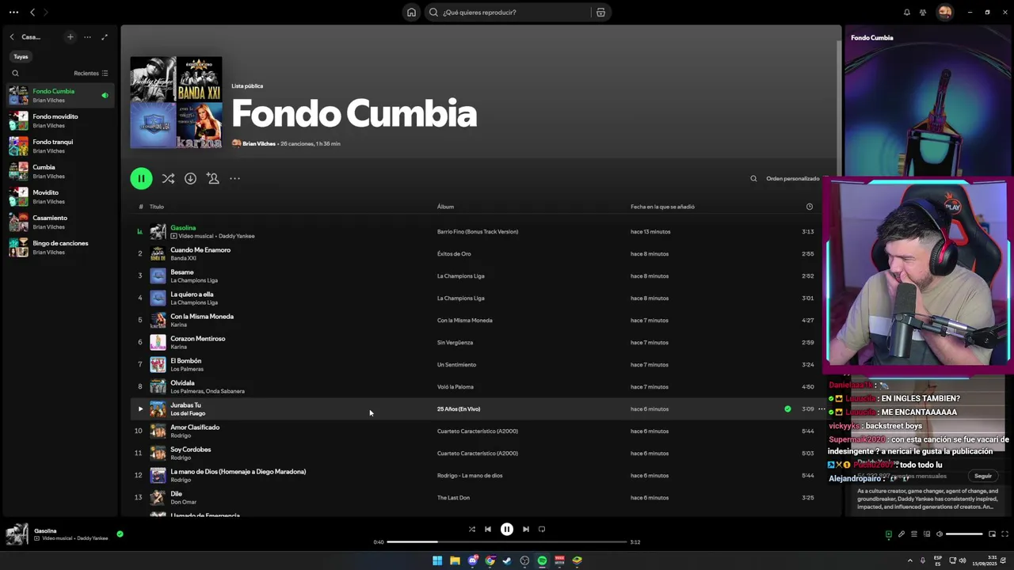This screenshot has width=1014, height=570.
Task: Open the user profile avatar
Action: click(944, 12)
